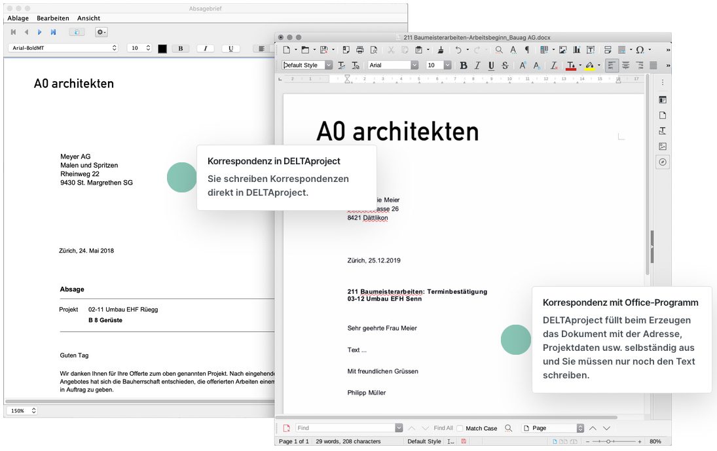Screen dimensions: 717x451
Task: Click the Clone Formatting paintbrush icon
Action: pos(441,50)
